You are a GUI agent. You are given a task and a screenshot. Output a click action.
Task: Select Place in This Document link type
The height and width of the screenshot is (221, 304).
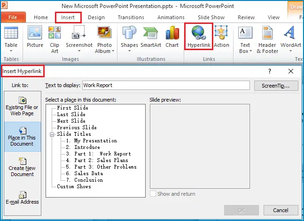coord(22,137)
